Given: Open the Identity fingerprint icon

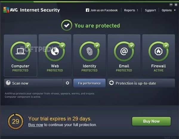Looking at the screenshot, I should point(89,51).
